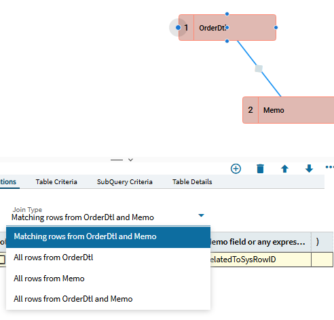Click the empty closing parenthesis cell in the row
Screen dimensions: 334x320
click(322, 260)
